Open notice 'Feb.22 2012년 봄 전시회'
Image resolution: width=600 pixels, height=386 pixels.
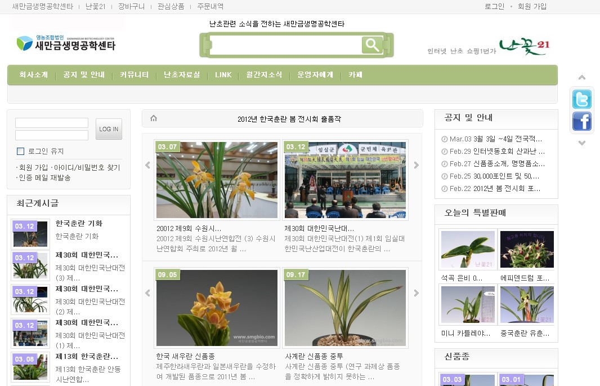tap(495, 188)
